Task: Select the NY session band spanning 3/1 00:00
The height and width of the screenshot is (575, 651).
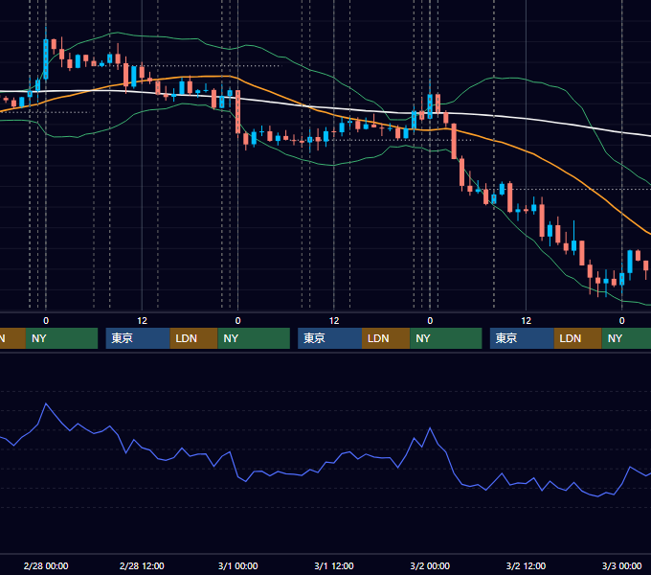Action: [254, 338]
